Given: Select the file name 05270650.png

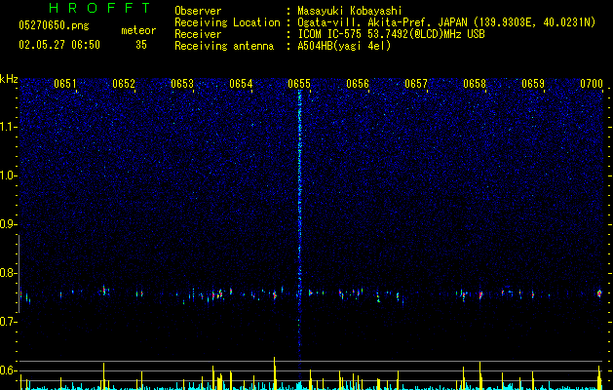Looking at the screenshot, I should coord(54,25).
